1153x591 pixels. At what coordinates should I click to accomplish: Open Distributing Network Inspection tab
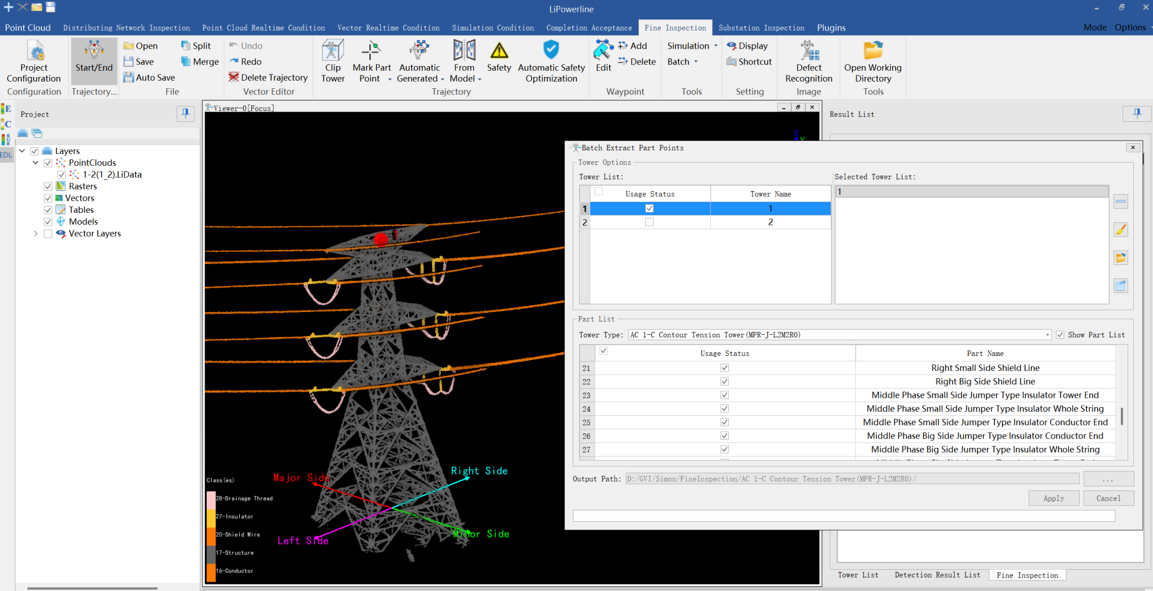point(127,28)
